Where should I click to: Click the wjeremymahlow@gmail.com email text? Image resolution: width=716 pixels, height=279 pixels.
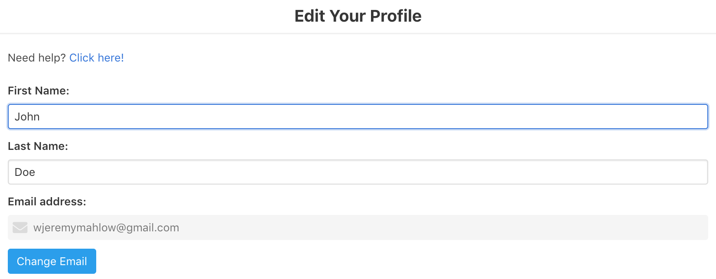[x=106, y=228]
